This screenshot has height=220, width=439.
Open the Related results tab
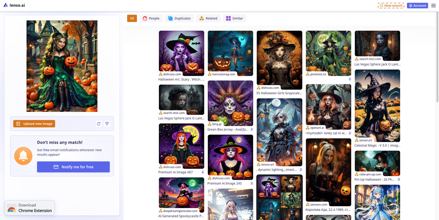pos(208,18)
